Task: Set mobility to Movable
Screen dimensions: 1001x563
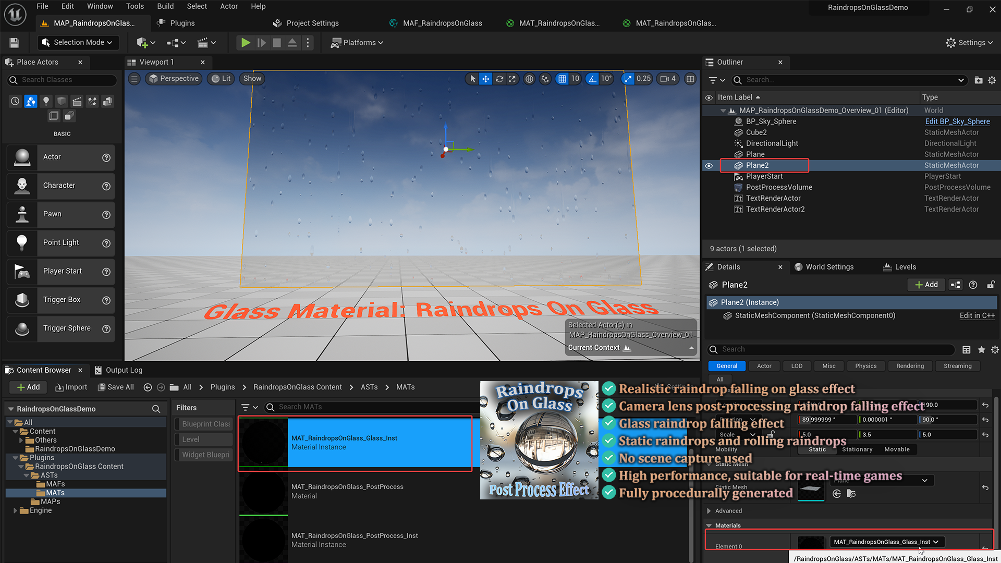Action: tap(897, 449)
